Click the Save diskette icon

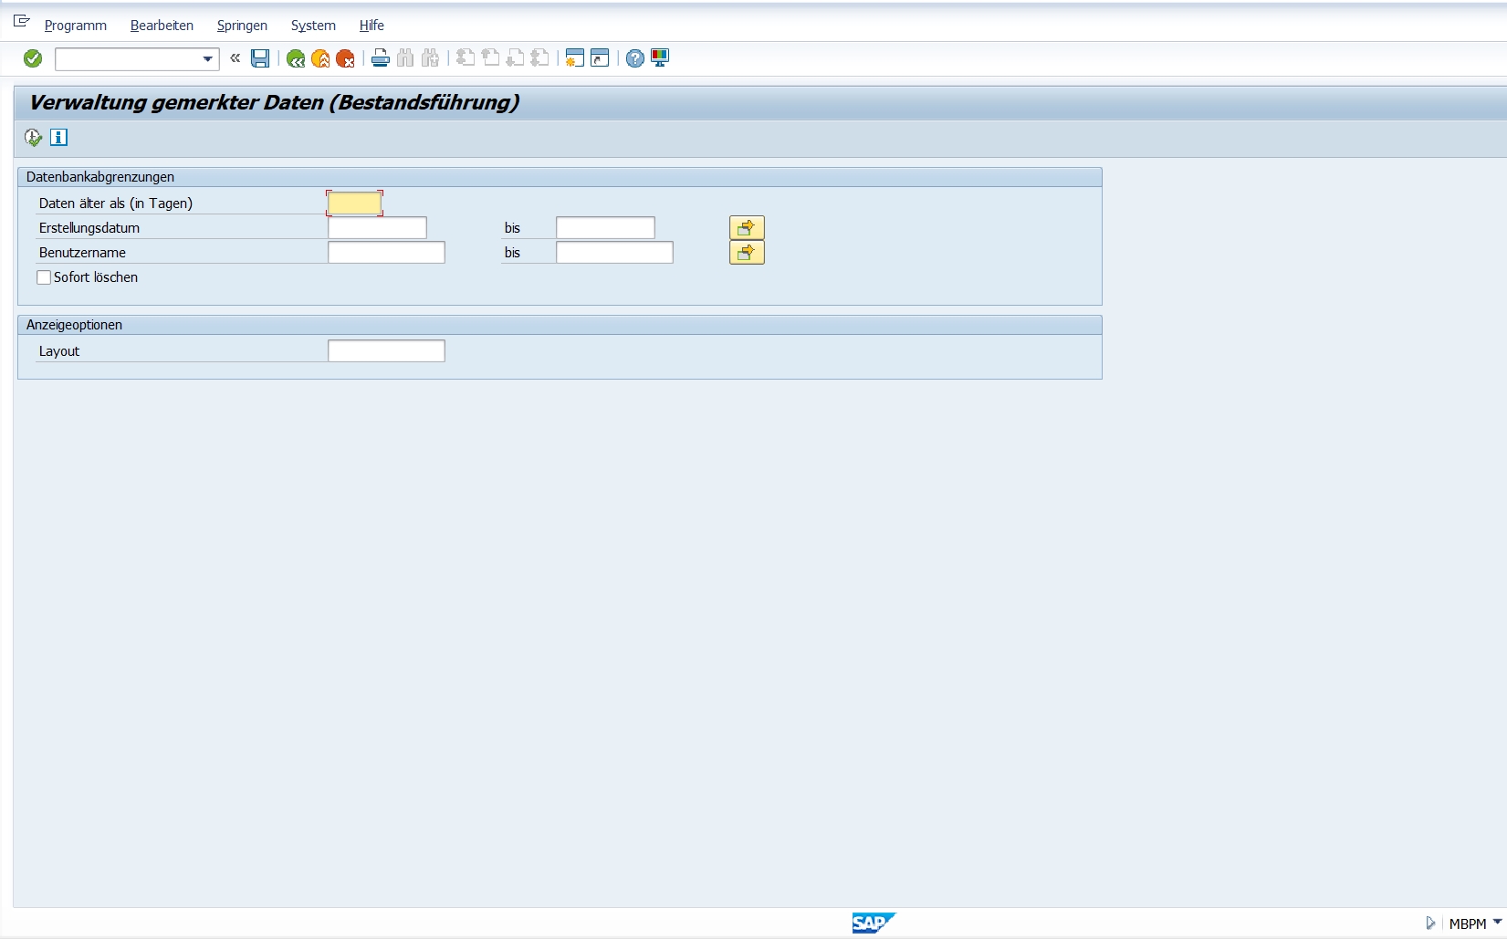(x=260, y=58)
